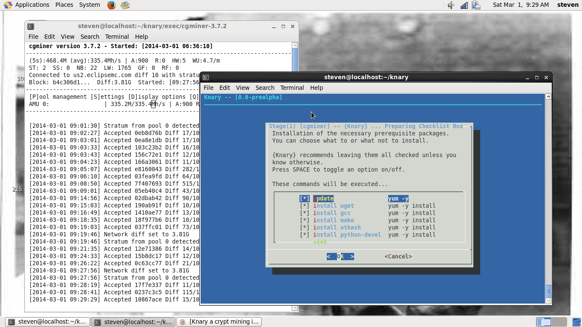
Task: Toggle the install gcc checkbox off
Action: pos(303,213)
